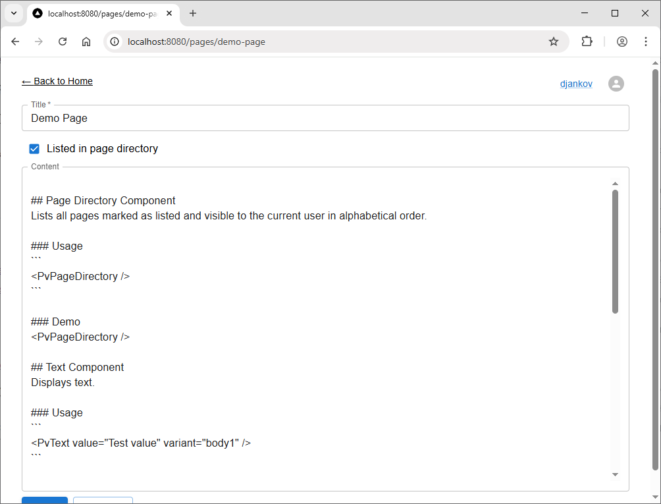
Task: Uncheck Listed in page directory
Action: click(x=35, y=149)
